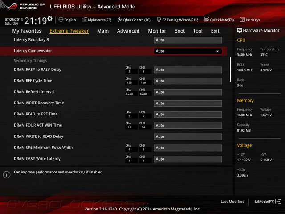Click the vertical scrollbar of settings list
The width and height of the screenshot is (285, 214).
pos(230,70)
